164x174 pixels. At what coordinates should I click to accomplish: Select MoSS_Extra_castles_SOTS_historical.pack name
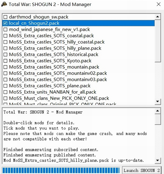coord(54,55)
